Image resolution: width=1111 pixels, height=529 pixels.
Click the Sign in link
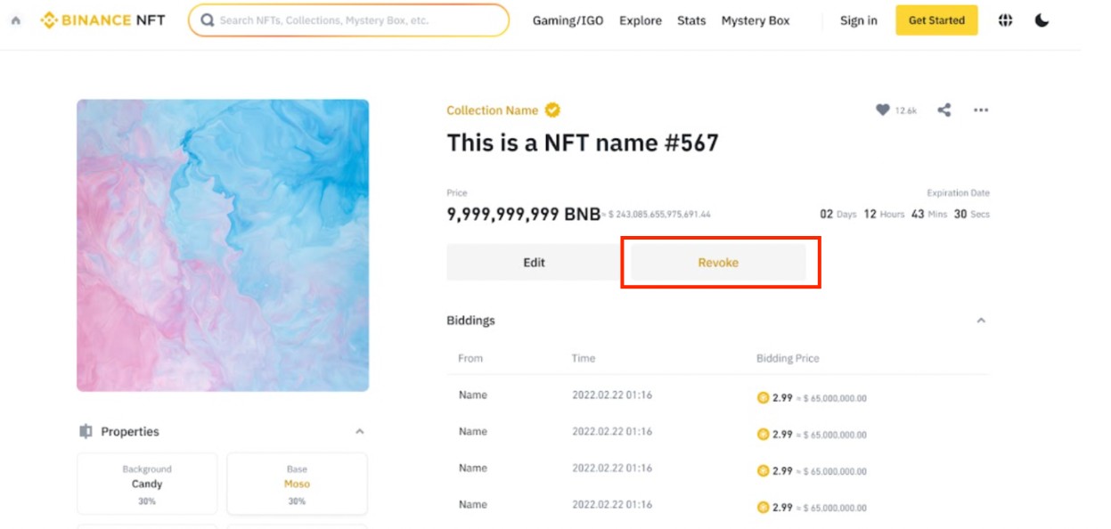(x=859, y=20)
